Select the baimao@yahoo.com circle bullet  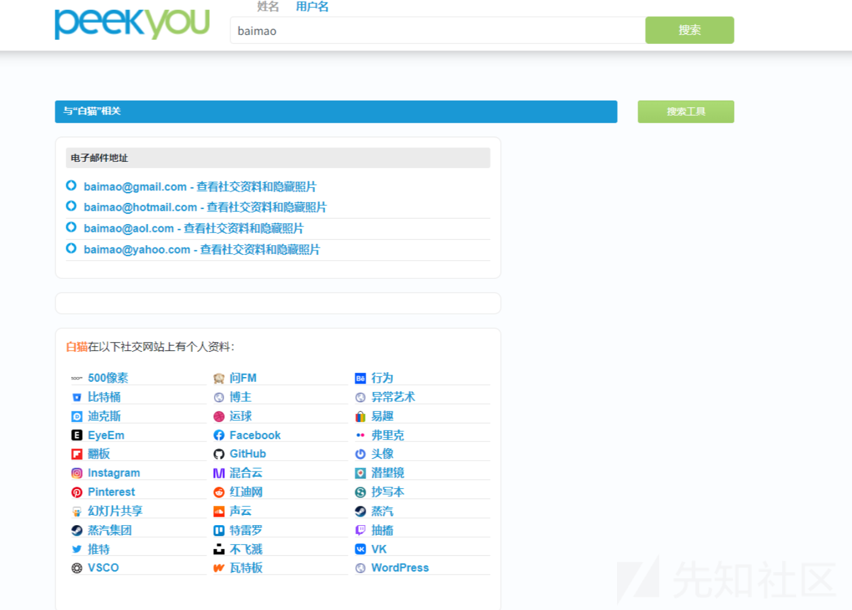click(x=71, y=248)
